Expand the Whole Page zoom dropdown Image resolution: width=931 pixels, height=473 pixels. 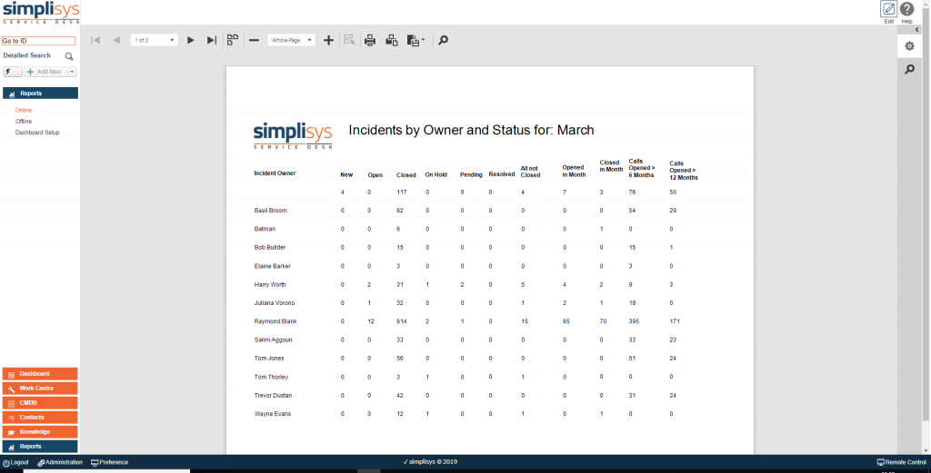tap(309, 40)
